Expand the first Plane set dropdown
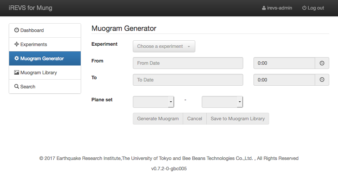This screenshot has height=179, width=338. click(153, 102)
